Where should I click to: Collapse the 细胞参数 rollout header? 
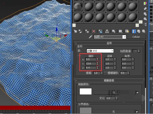pos(109,80)
